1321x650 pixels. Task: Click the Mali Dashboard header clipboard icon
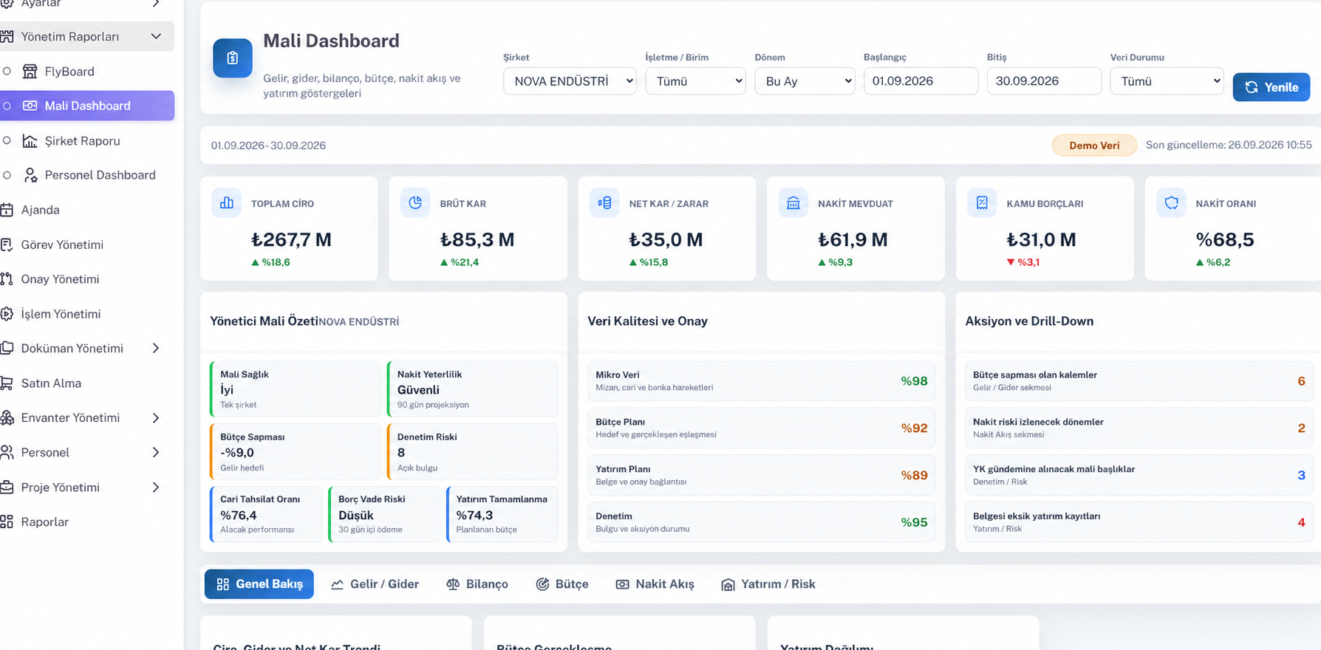[233, 58]
